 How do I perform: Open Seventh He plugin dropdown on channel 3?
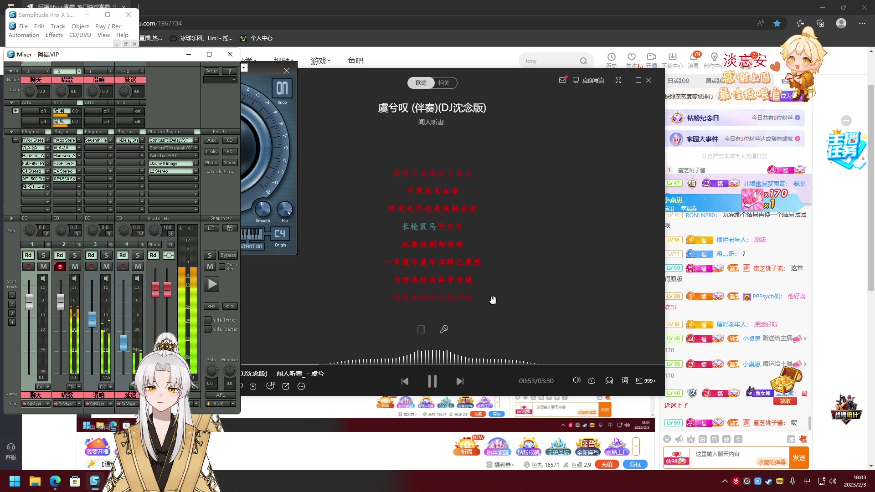[x=110, y=140]
